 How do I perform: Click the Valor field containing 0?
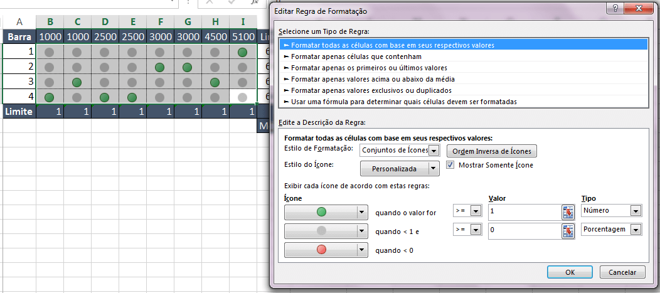524,231
